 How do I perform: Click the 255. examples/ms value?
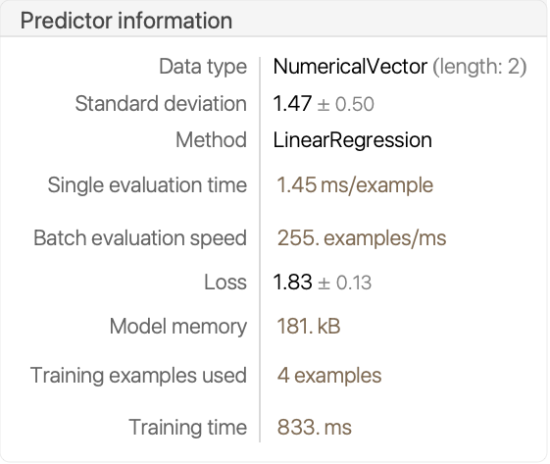(362, 238)
